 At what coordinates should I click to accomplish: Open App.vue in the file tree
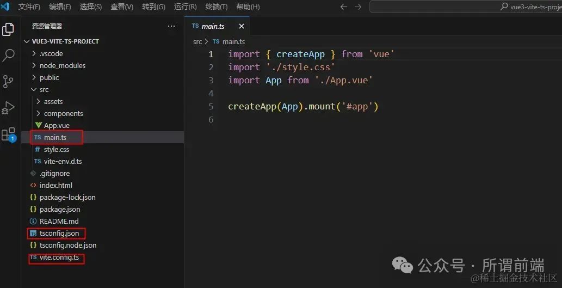(57, 125)
